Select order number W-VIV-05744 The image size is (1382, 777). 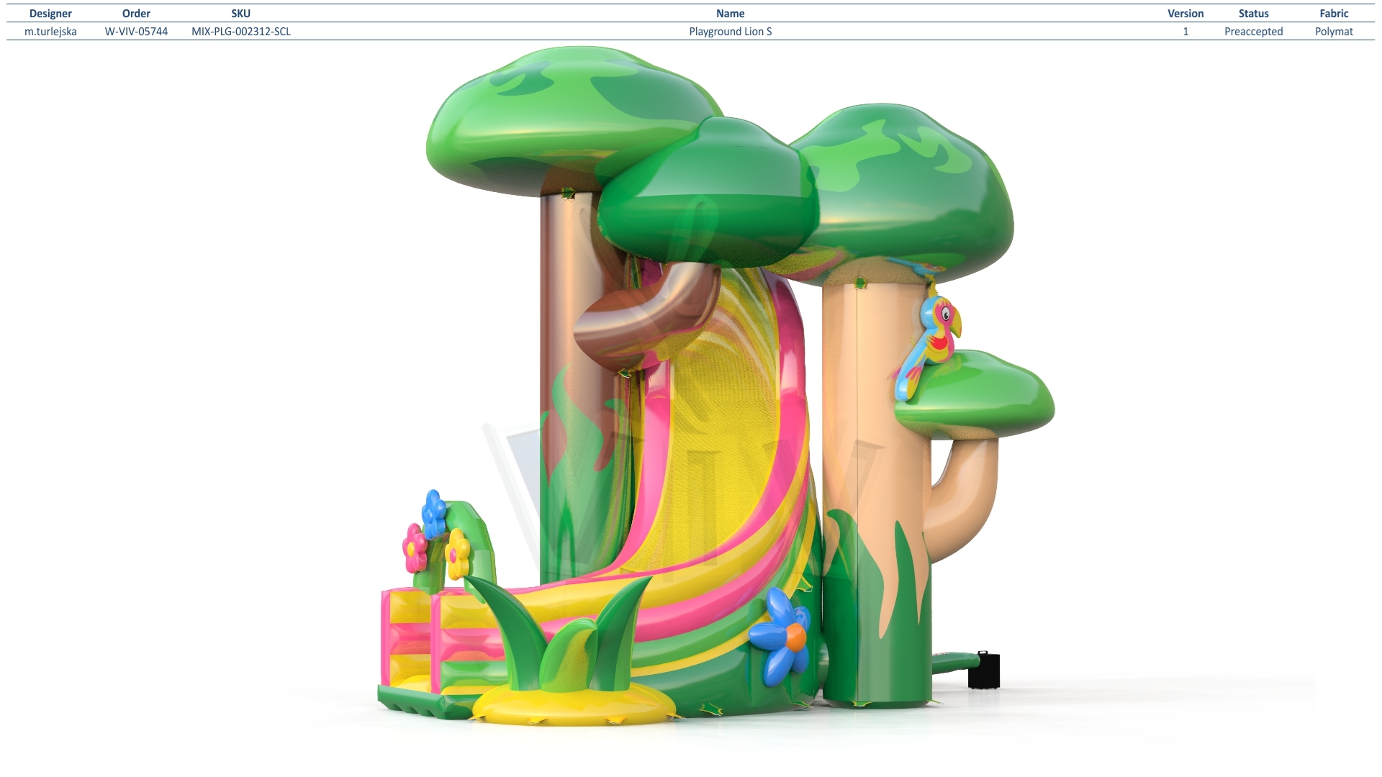[136, 32]
